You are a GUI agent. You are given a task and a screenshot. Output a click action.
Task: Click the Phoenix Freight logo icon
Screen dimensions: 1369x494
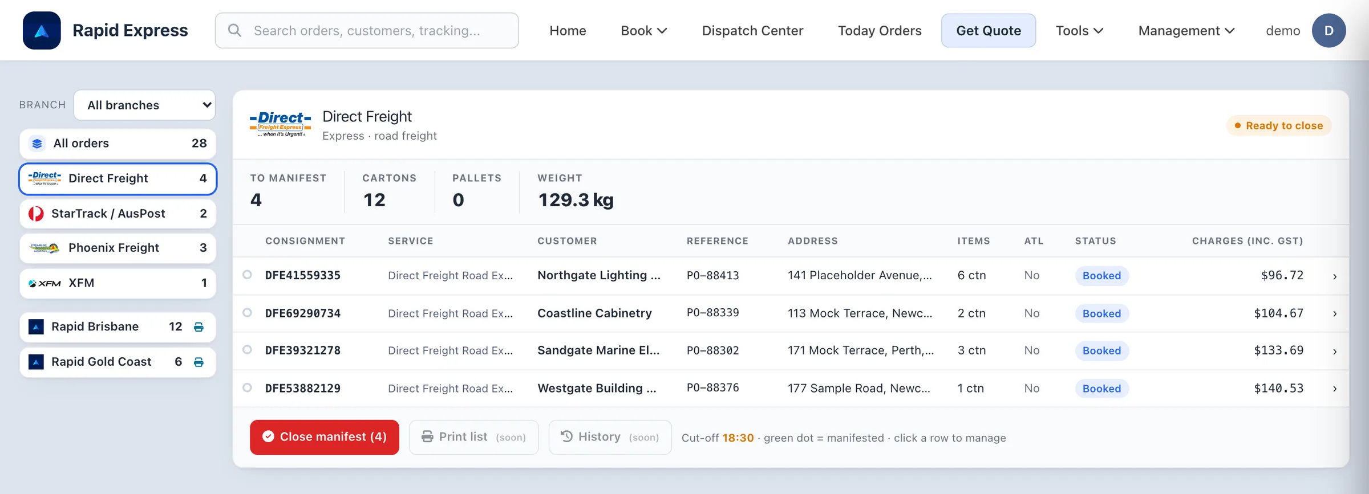(x=44, y=248)
